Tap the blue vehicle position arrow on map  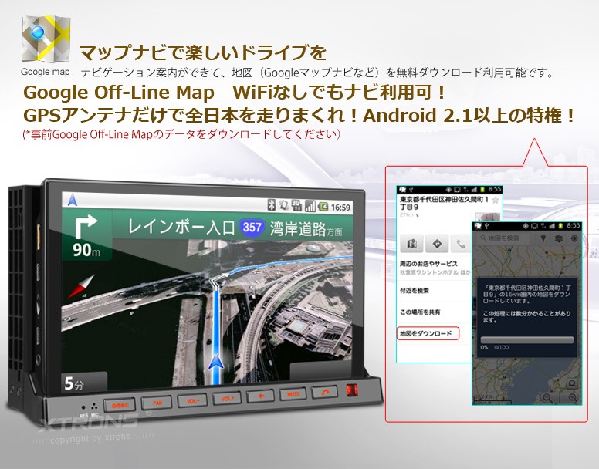216,361
